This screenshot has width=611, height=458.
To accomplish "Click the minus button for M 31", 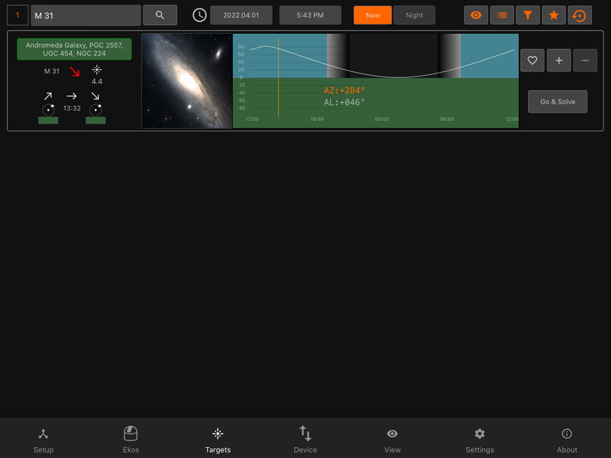I will click(585, 60).
